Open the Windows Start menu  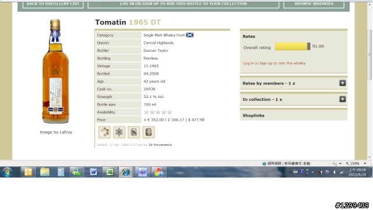pyautogui.click(x=7, y=172)
